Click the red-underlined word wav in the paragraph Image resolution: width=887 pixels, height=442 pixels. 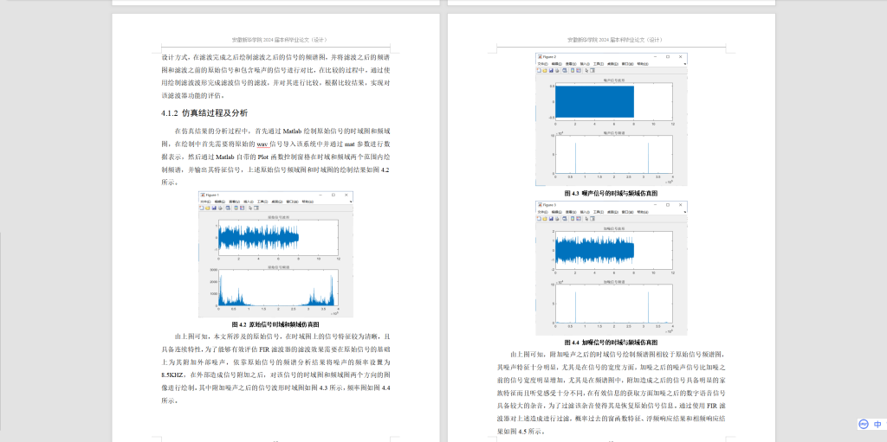point(263,144)
